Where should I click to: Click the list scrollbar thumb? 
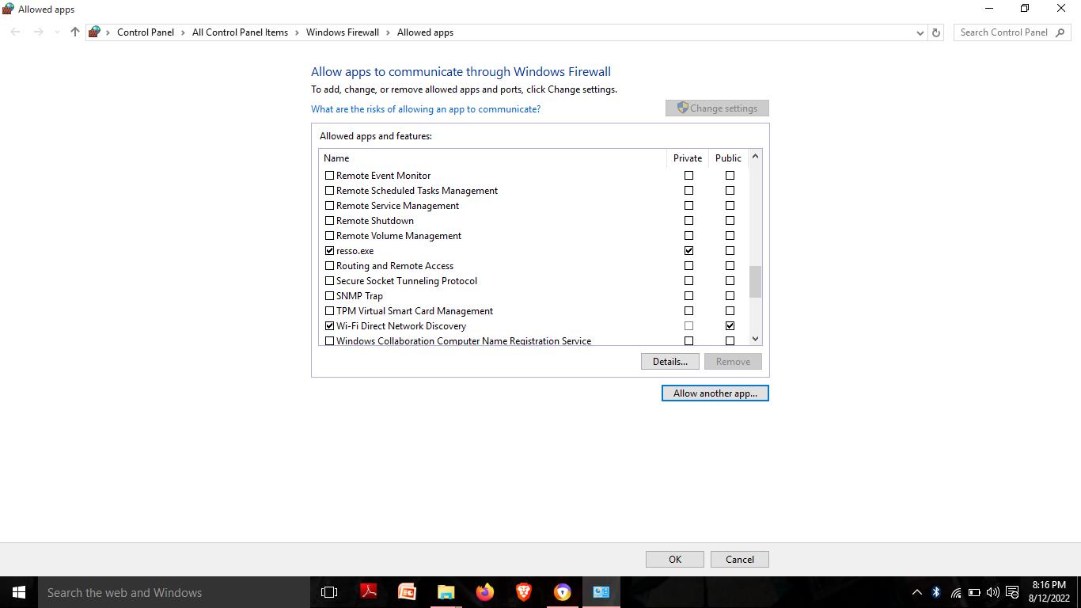click(755, 282)
